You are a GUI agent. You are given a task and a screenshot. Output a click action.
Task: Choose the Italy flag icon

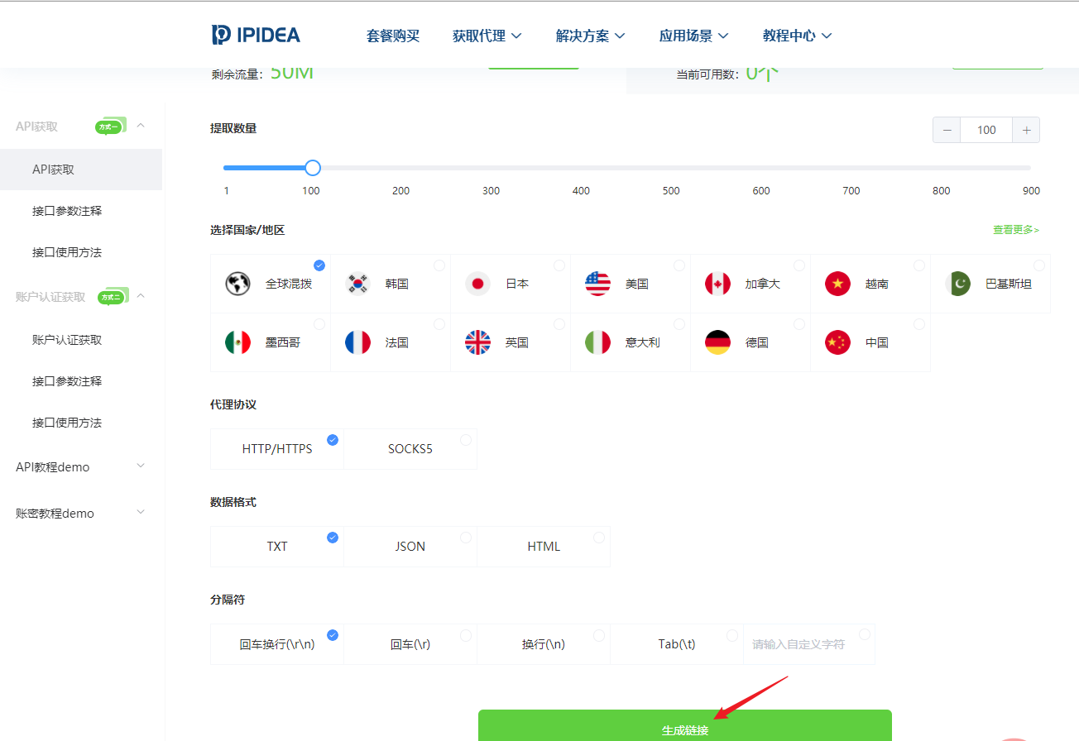tap(597, 342)
